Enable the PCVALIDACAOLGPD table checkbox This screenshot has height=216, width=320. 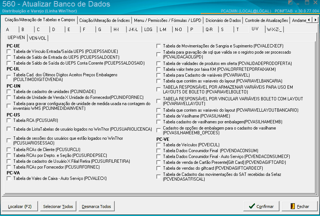(x=159, y=54)
